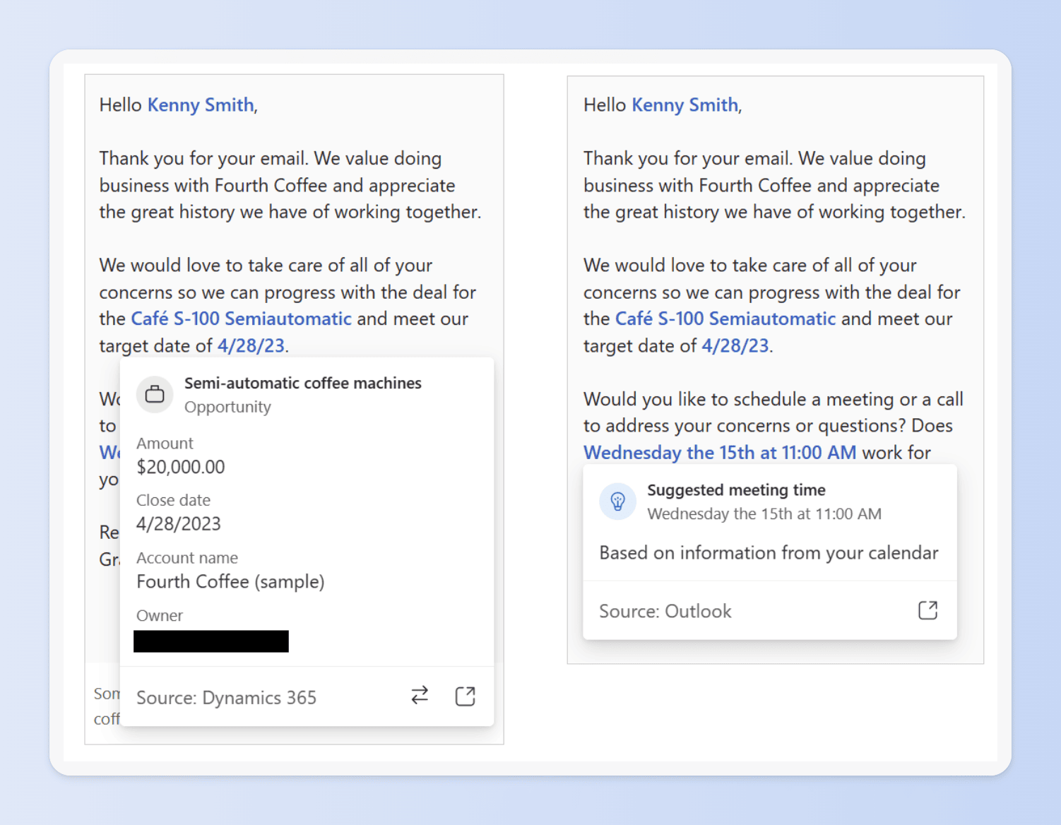Click the close date value 4/28/2023
The width and height of the screenshot is (1061, 825).
click(x=179, y=524)
